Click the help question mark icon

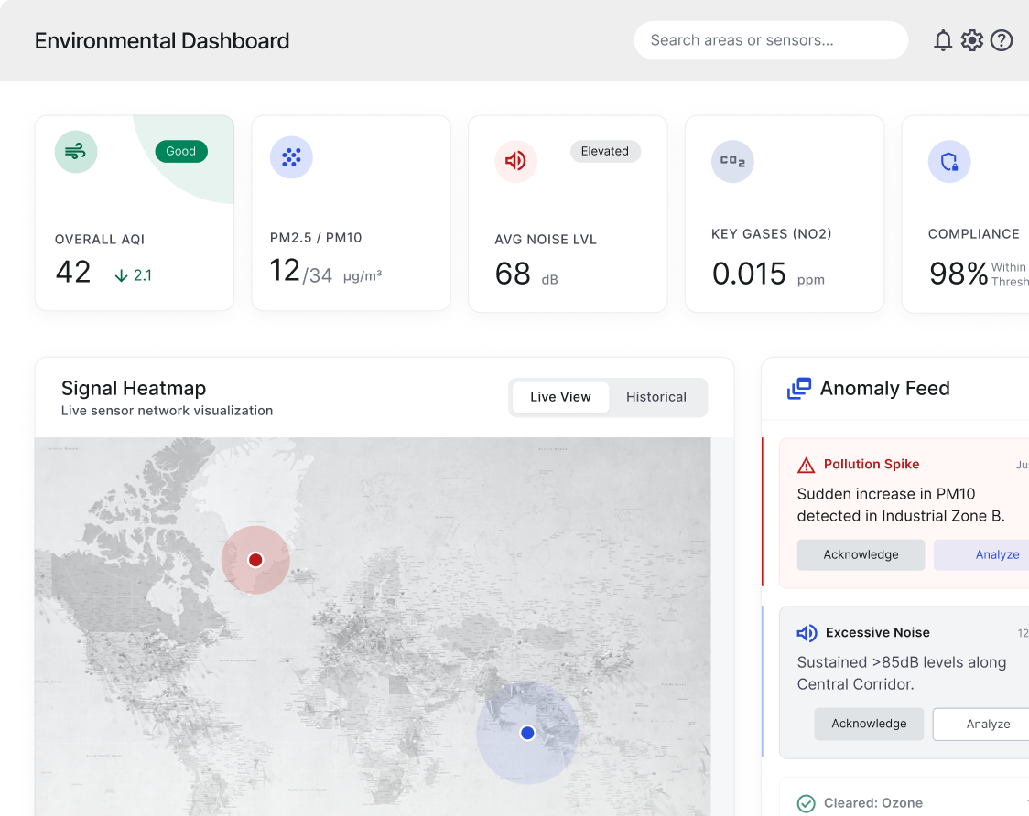coord(1002,40)
